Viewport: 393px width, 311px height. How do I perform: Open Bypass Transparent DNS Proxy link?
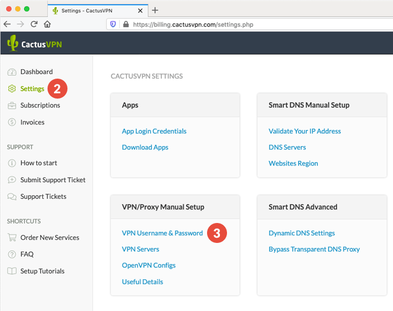click(314, 249)
